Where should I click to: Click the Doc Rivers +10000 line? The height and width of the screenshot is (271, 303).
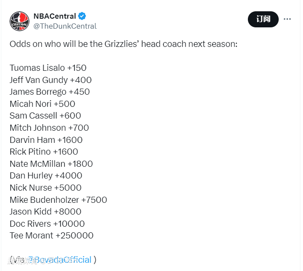pyautogui.click(x=47, y=224)
